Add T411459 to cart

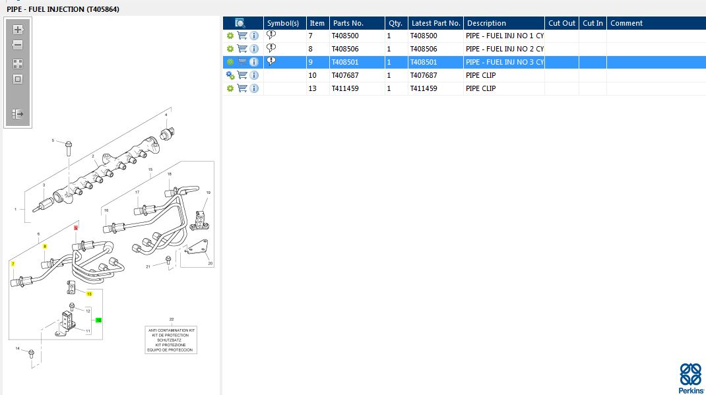(x=242, y=88)
